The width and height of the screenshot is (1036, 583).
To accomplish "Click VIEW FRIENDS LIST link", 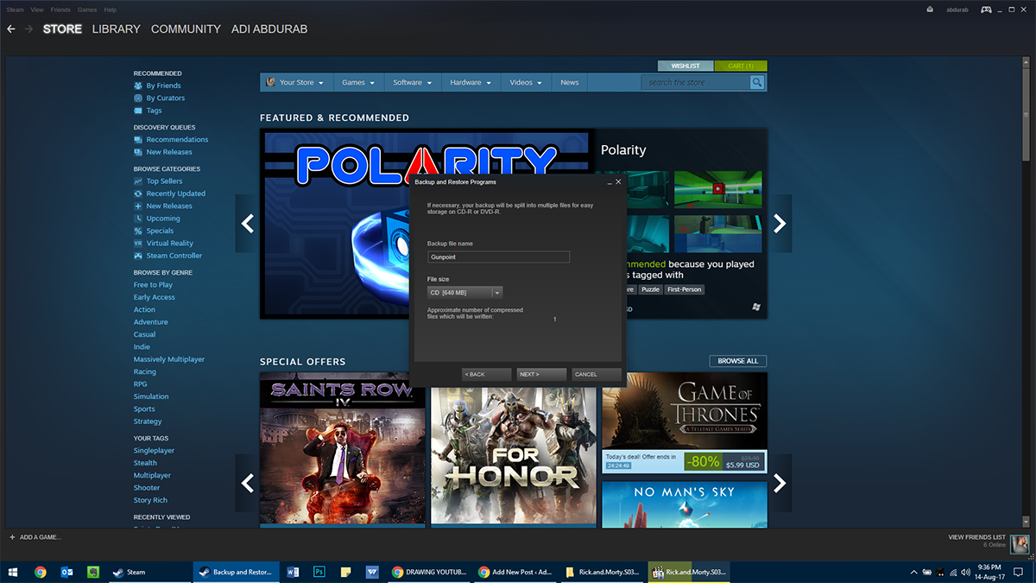I will pyautogui.click(x=977, y=537).
